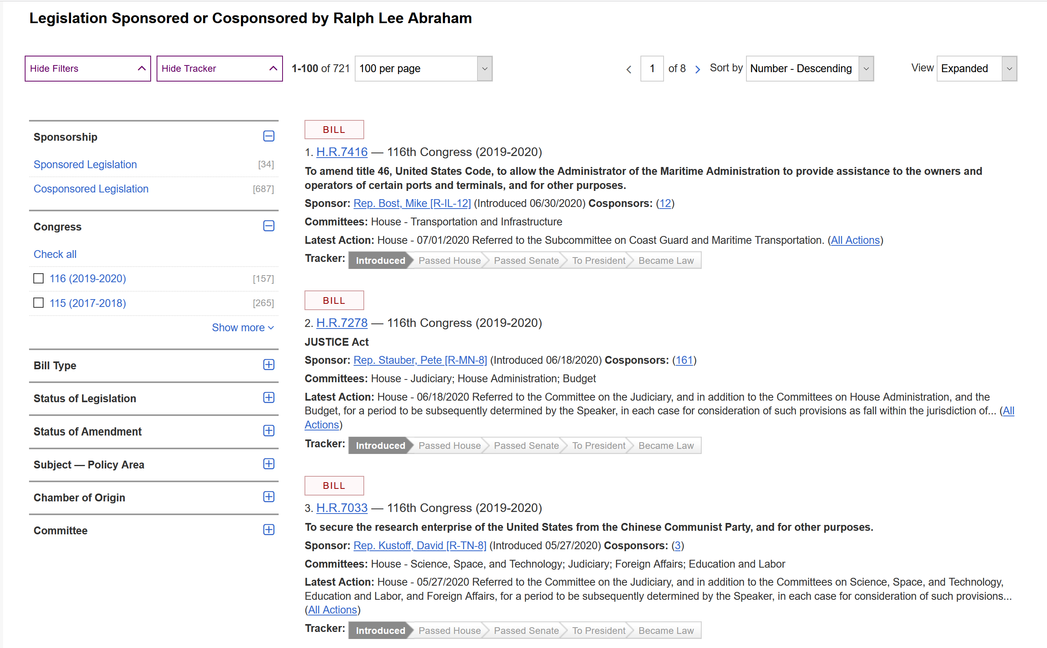
Task: Expand Committee filter plus icon
Action: 268,530
